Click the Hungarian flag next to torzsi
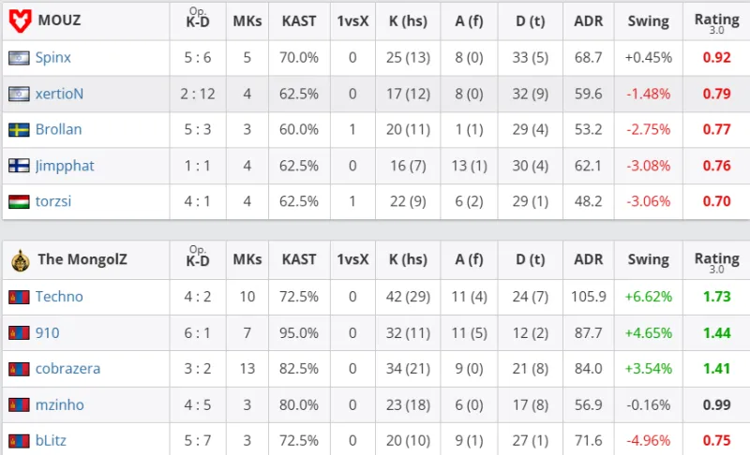This screenshot has height=455, width=750. pyautogui.click(x=19, y=201)
